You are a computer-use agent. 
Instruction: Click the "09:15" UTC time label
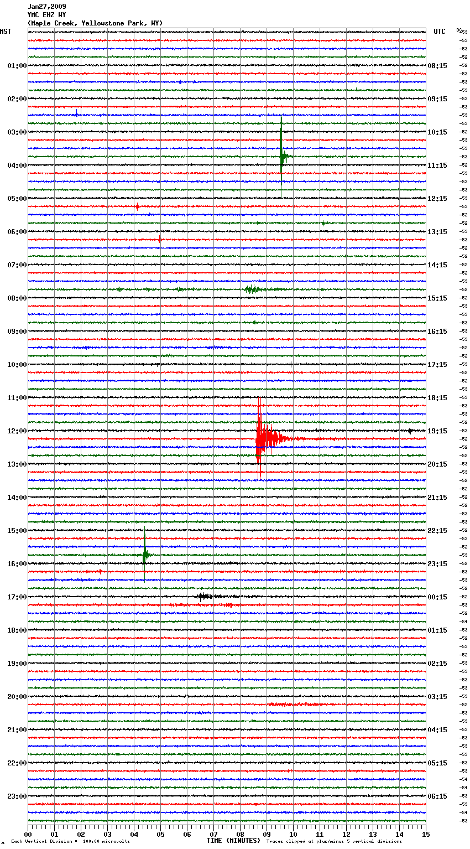[x=437, y=99]
